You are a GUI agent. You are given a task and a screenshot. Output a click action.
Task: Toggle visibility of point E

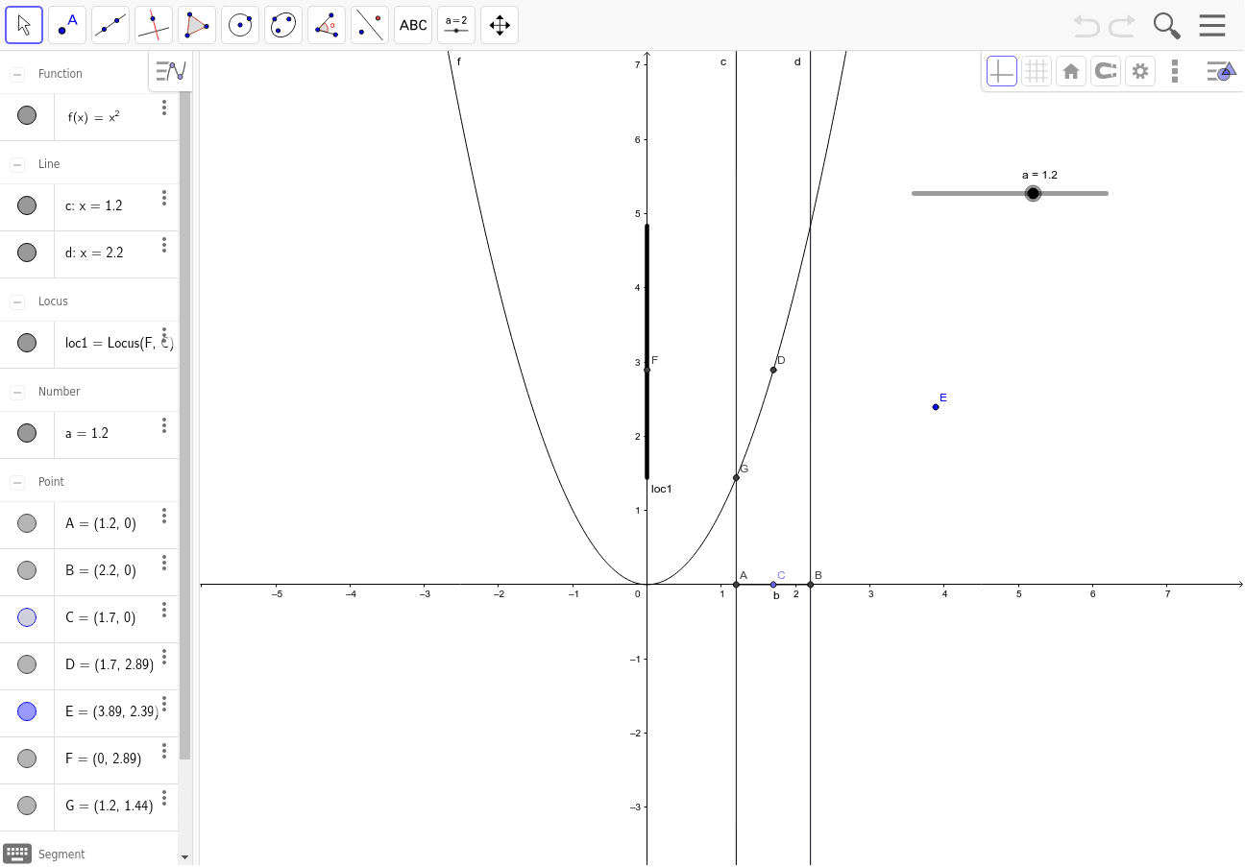27,710
